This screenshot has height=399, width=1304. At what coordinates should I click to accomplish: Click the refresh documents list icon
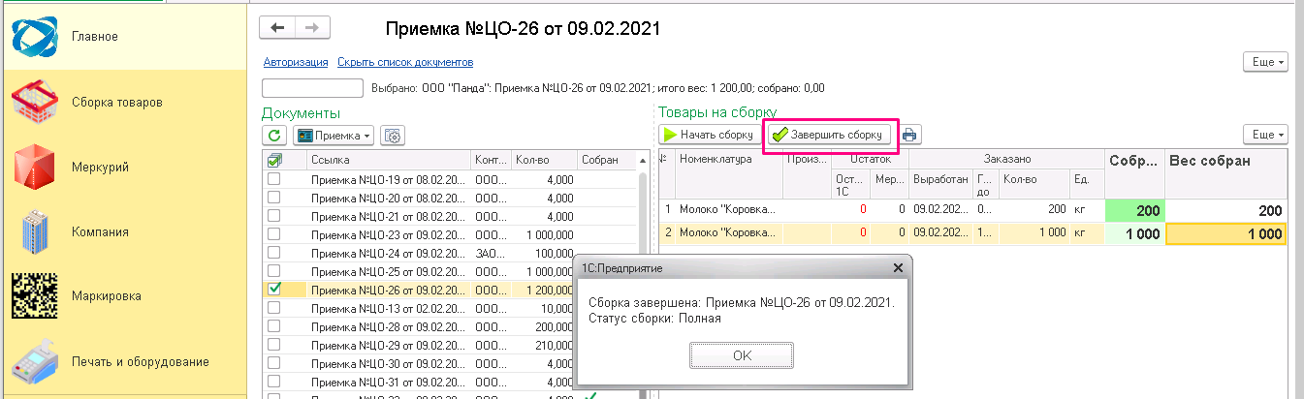275,137
